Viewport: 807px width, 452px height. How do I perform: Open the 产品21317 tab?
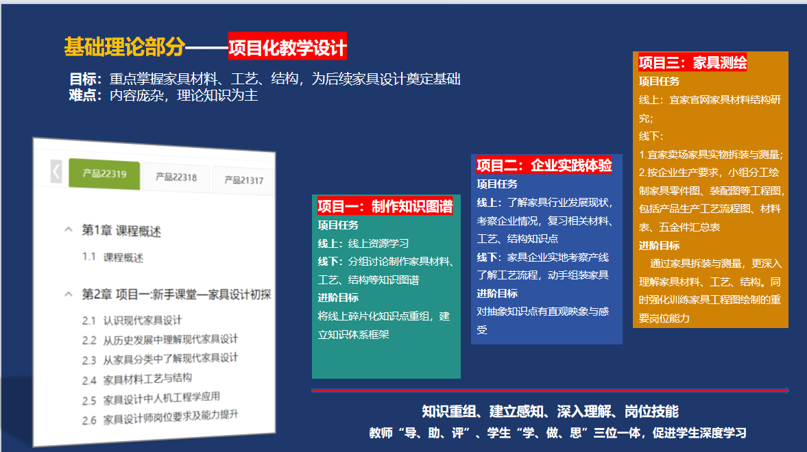pyautogui.click(x=243, y=180)
